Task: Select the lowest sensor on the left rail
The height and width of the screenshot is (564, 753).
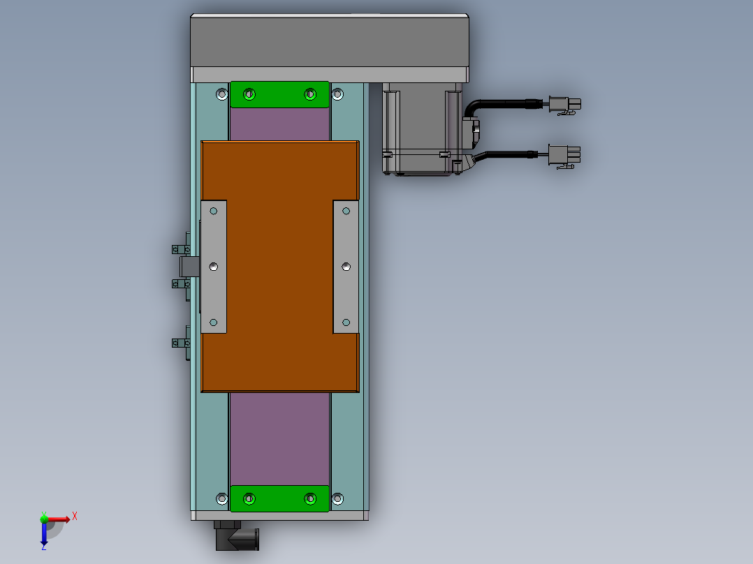Action: pyautogui.click(x=182, y=343)
